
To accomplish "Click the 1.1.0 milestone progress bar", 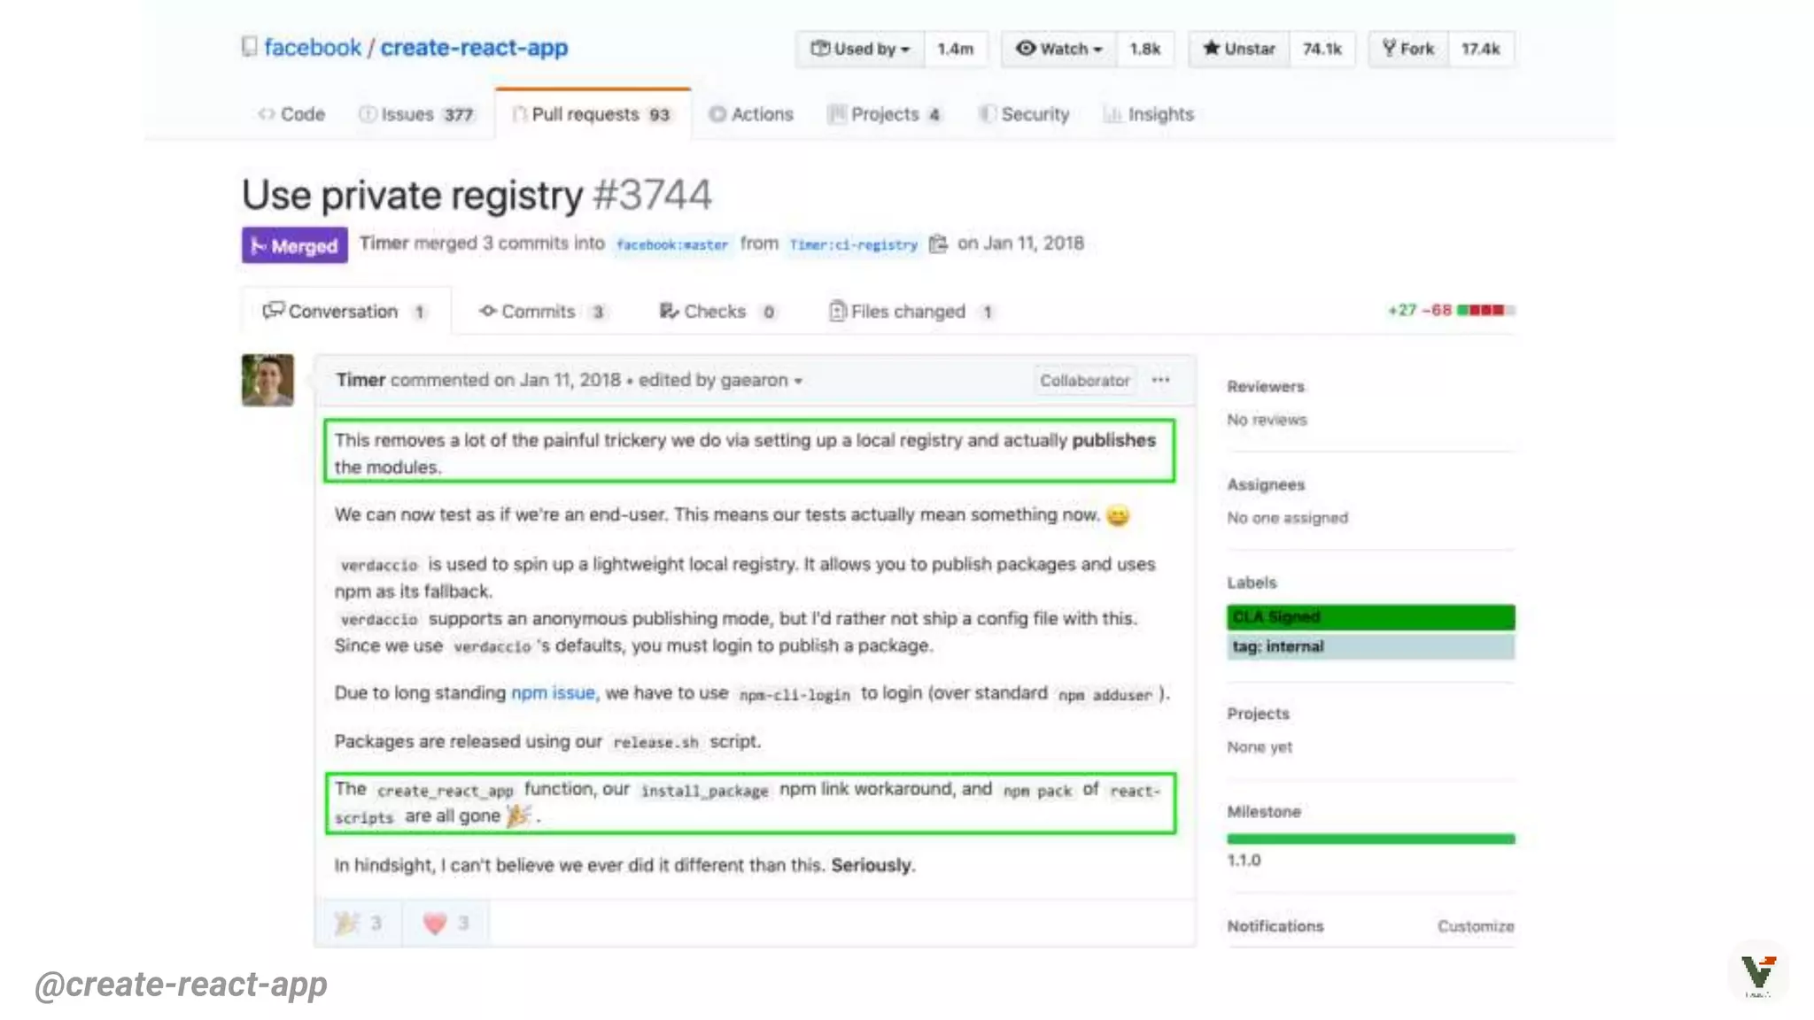I will [x=1370, y=838].
